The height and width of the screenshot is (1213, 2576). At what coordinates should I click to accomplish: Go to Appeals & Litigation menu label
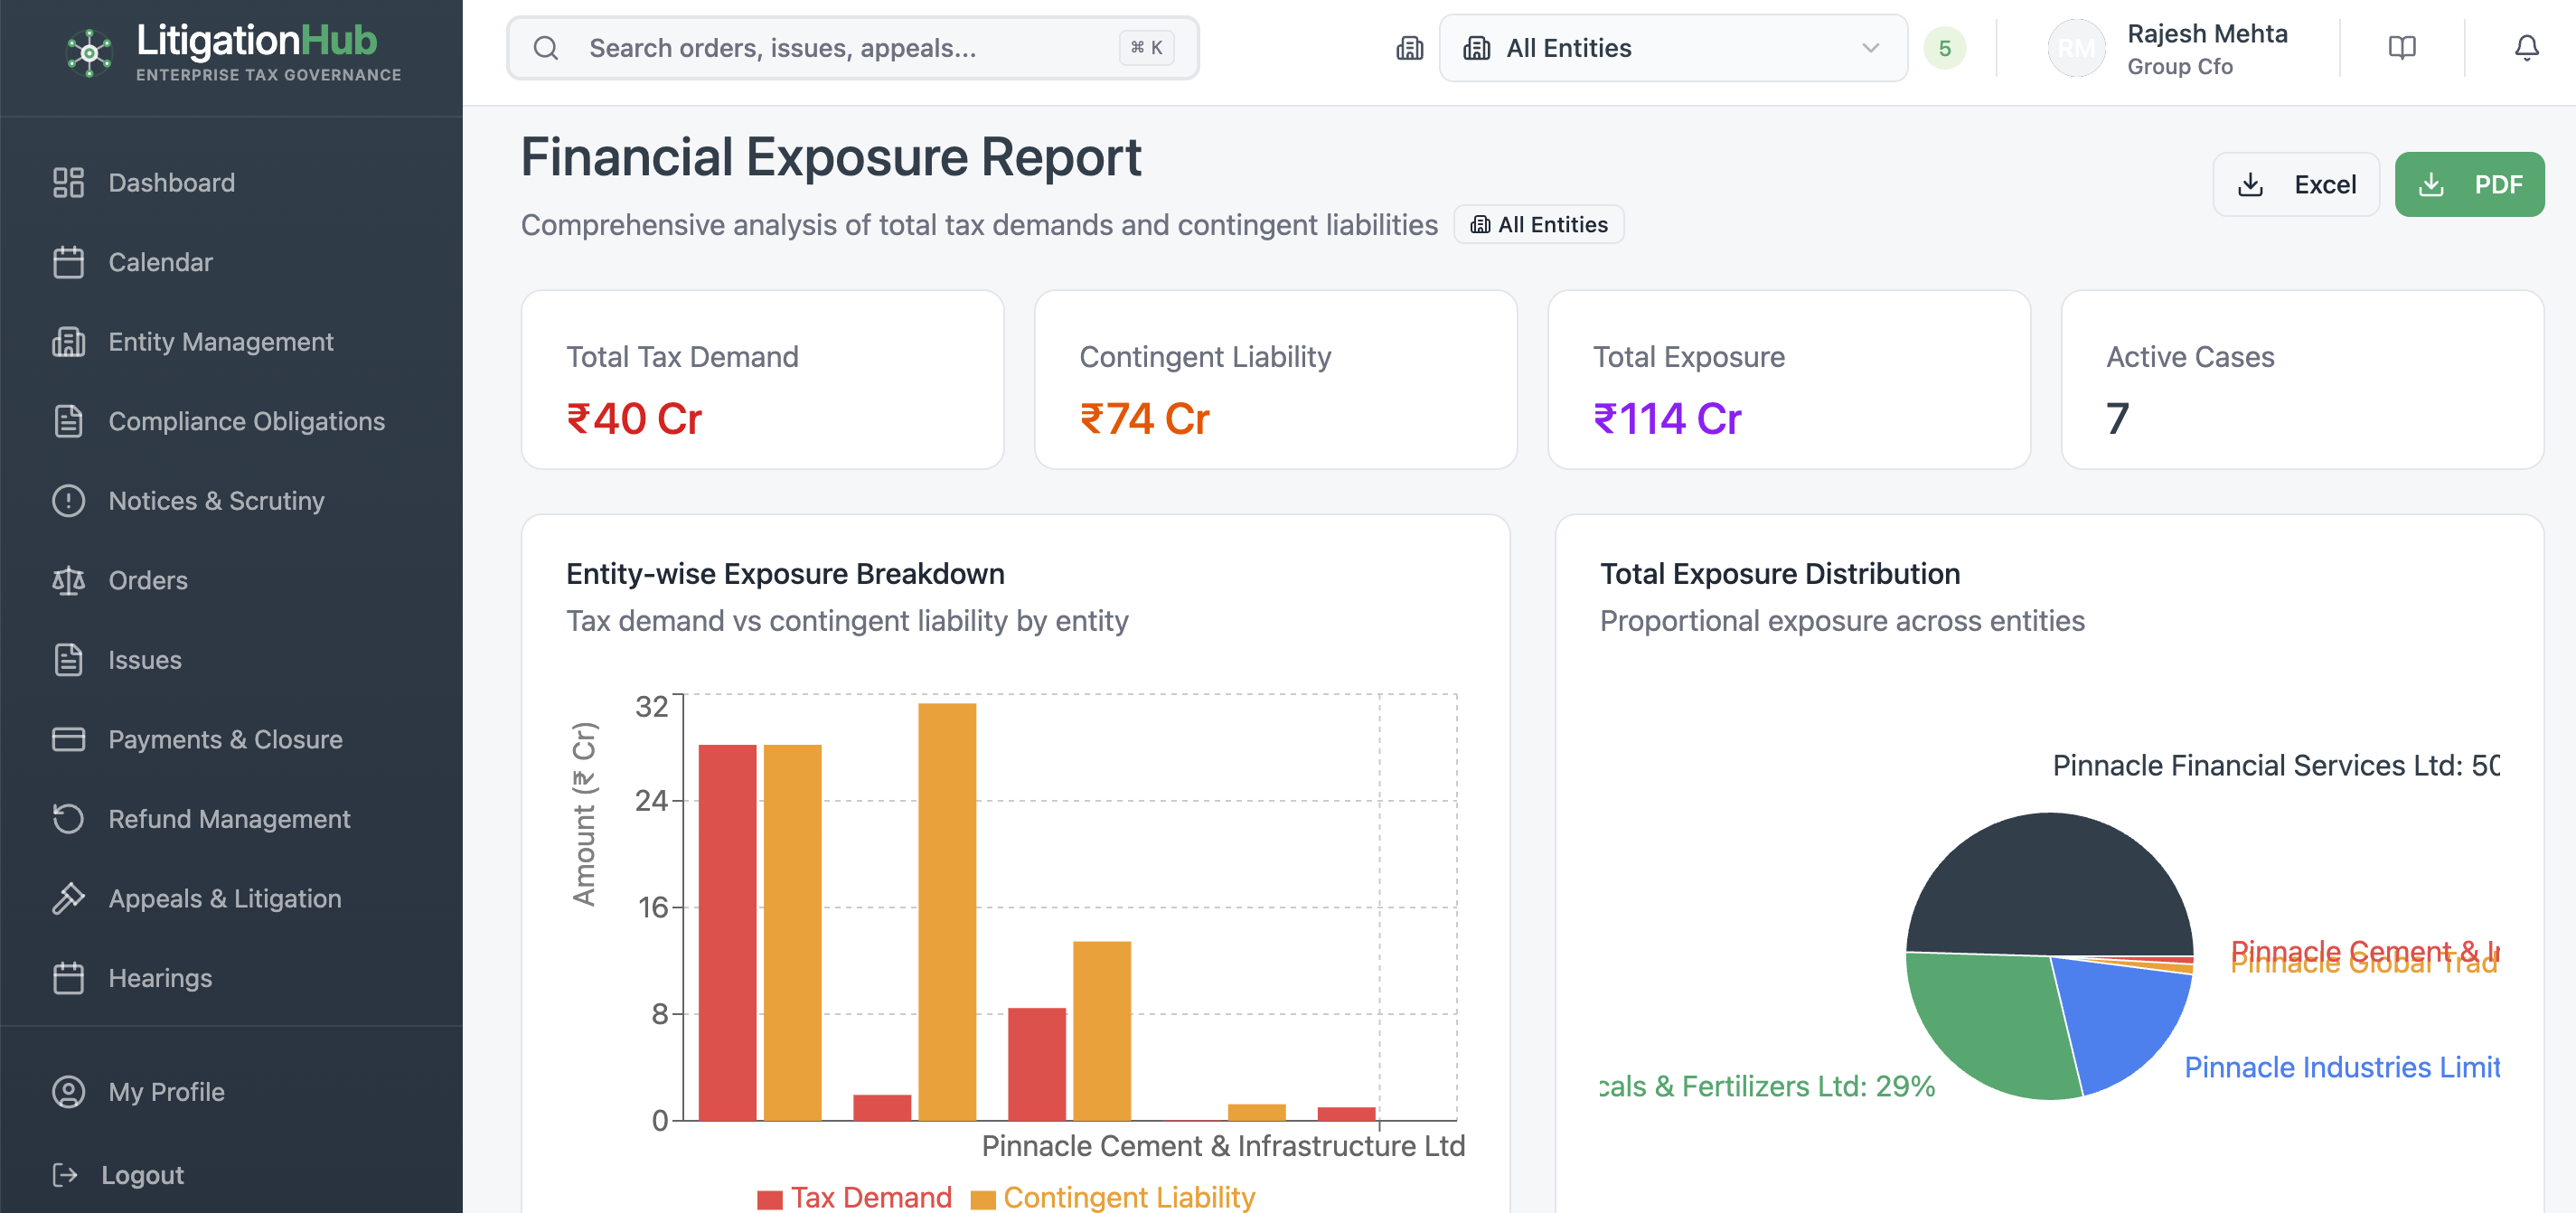(225, 898)
